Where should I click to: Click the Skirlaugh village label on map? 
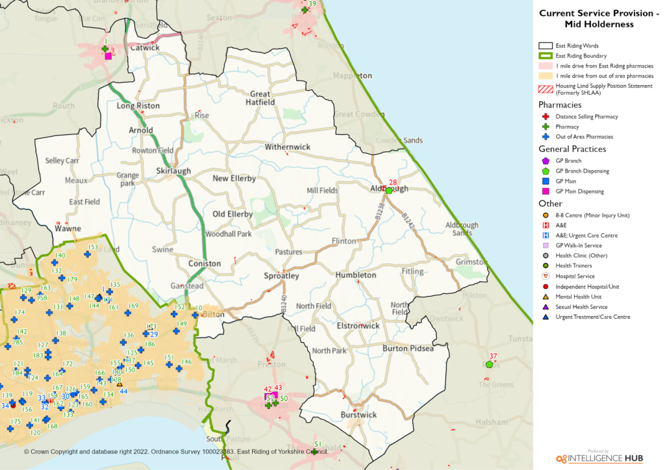pos(173,170)
